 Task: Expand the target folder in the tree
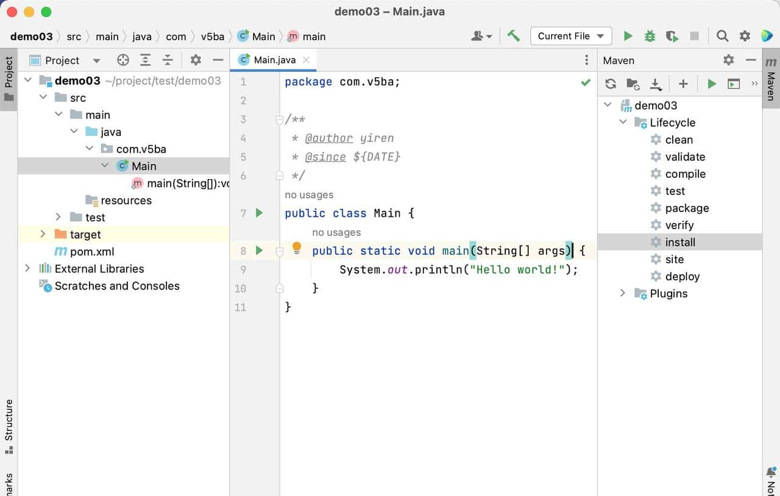click(43, 235)
